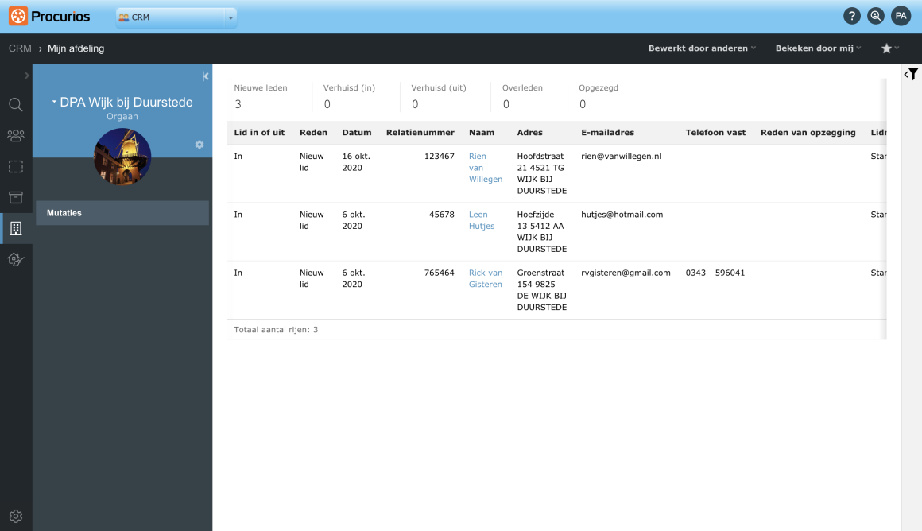Select email rien@vanwillegen.nl
This screenshot has height=531, width=922.
[x=621, y=156]
